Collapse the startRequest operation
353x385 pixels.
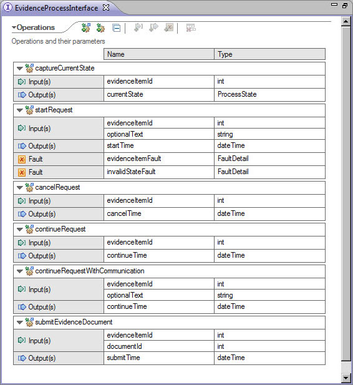[20, 110]
